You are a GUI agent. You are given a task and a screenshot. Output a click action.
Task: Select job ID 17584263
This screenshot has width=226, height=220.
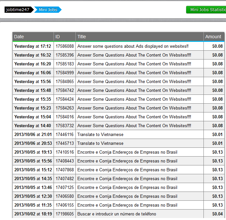point(65,108)
